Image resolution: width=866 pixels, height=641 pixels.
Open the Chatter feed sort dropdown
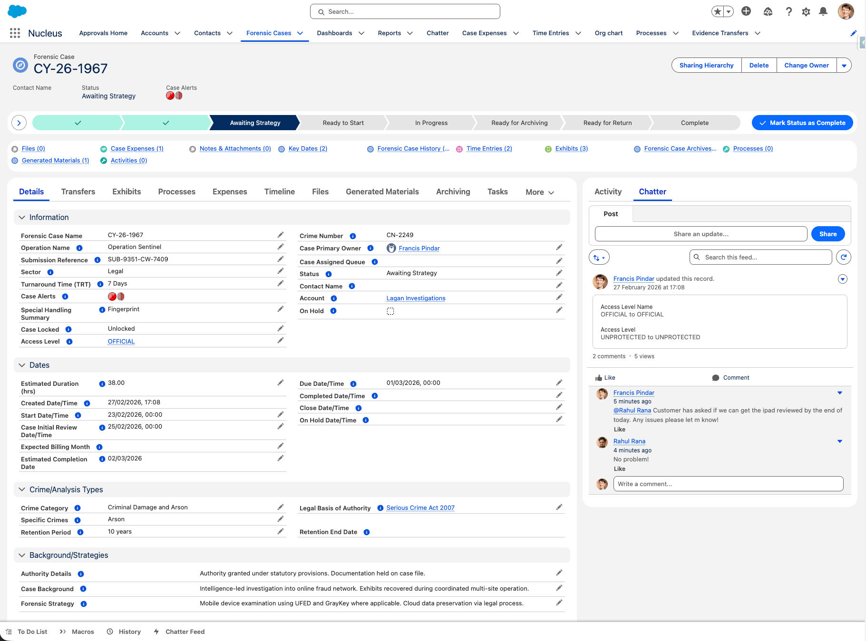point(599,258)
